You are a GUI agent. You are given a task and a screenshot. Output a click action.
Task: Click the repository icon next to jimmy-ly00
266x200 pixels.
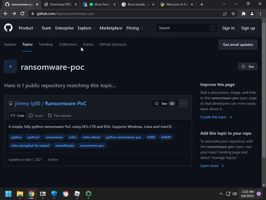(x=10, y=103)
